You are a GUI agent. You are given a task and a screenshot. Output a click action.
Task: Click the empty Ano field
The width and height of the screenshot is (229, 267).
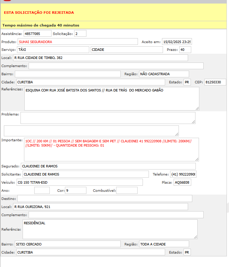point(42,190)
